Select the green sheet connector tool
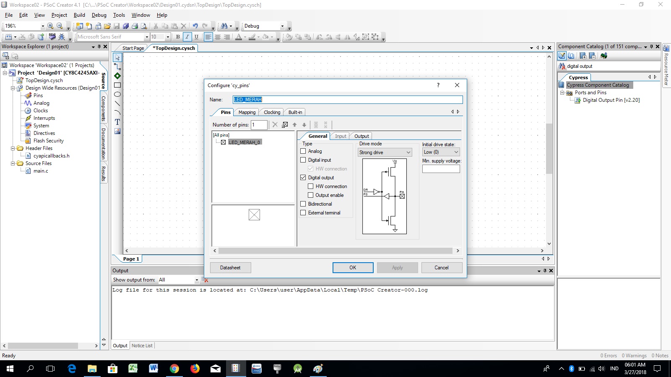671x377 pixels. (x=117, y=76)
